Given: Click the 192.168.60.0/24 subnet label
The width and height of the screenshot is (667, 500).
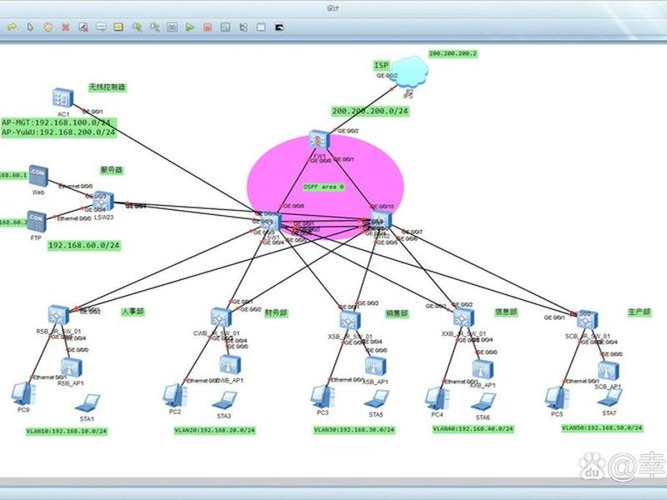Looking at the screenshot, I should [x=84, y=245].
